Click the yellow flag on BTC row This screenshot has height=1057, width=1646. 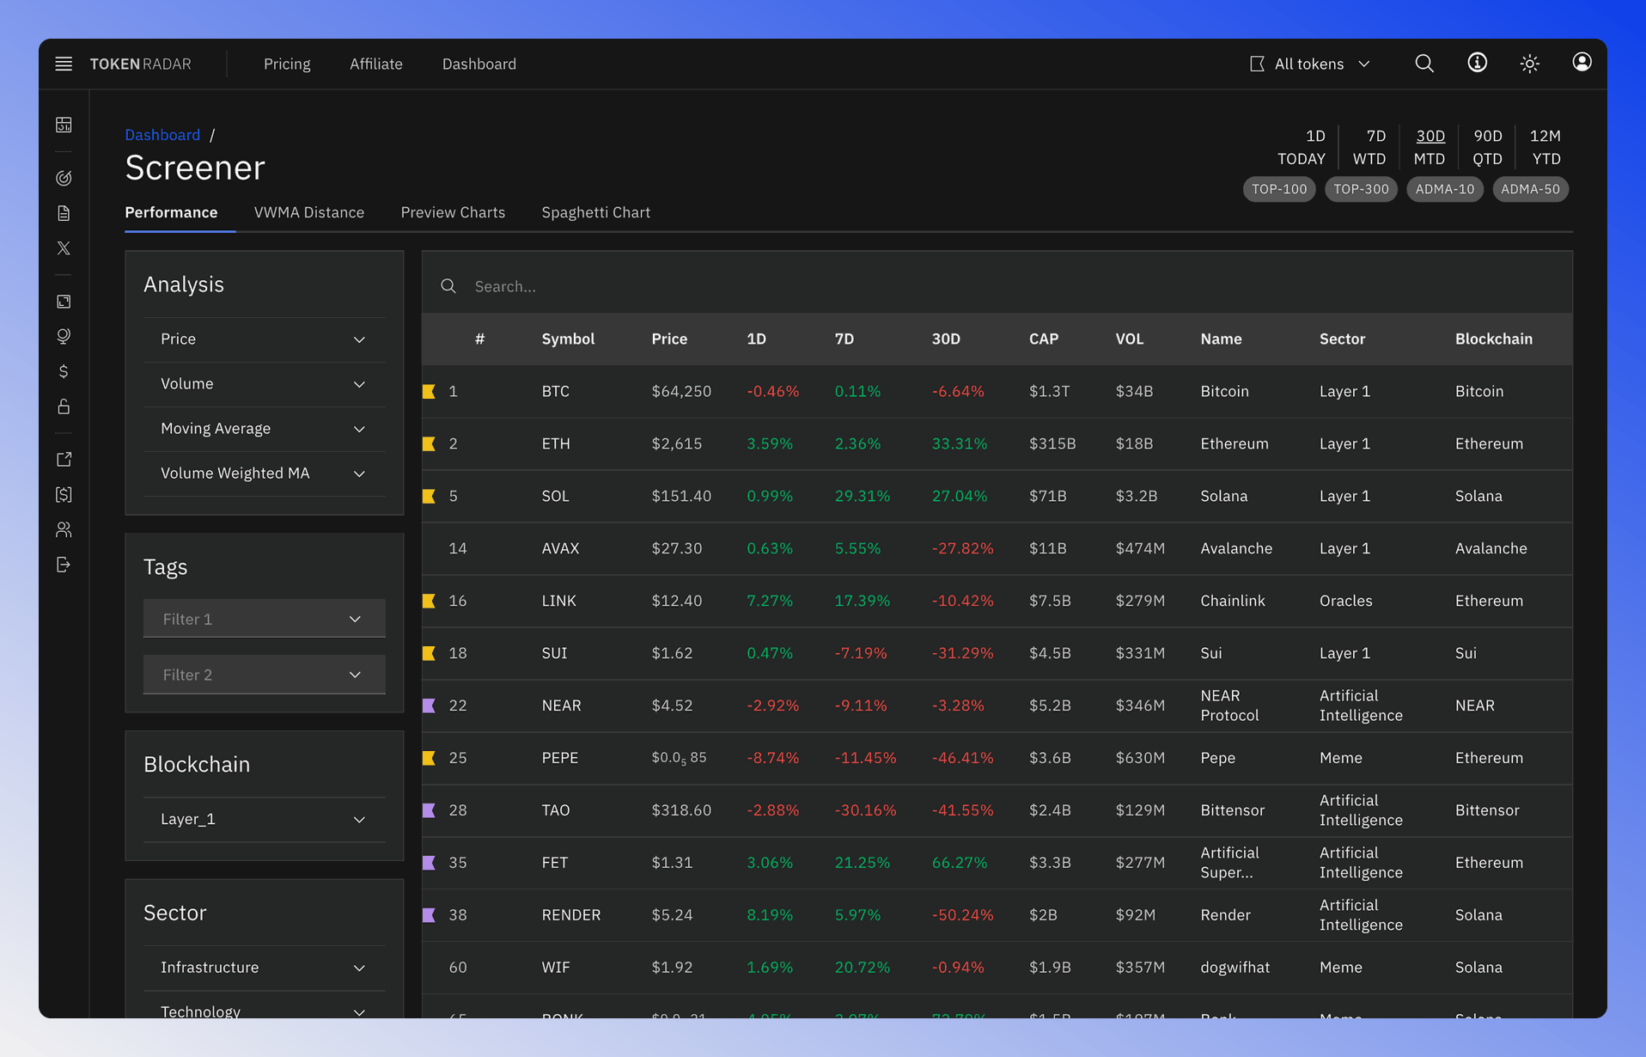pyautogui.click(x=429, y=391)
